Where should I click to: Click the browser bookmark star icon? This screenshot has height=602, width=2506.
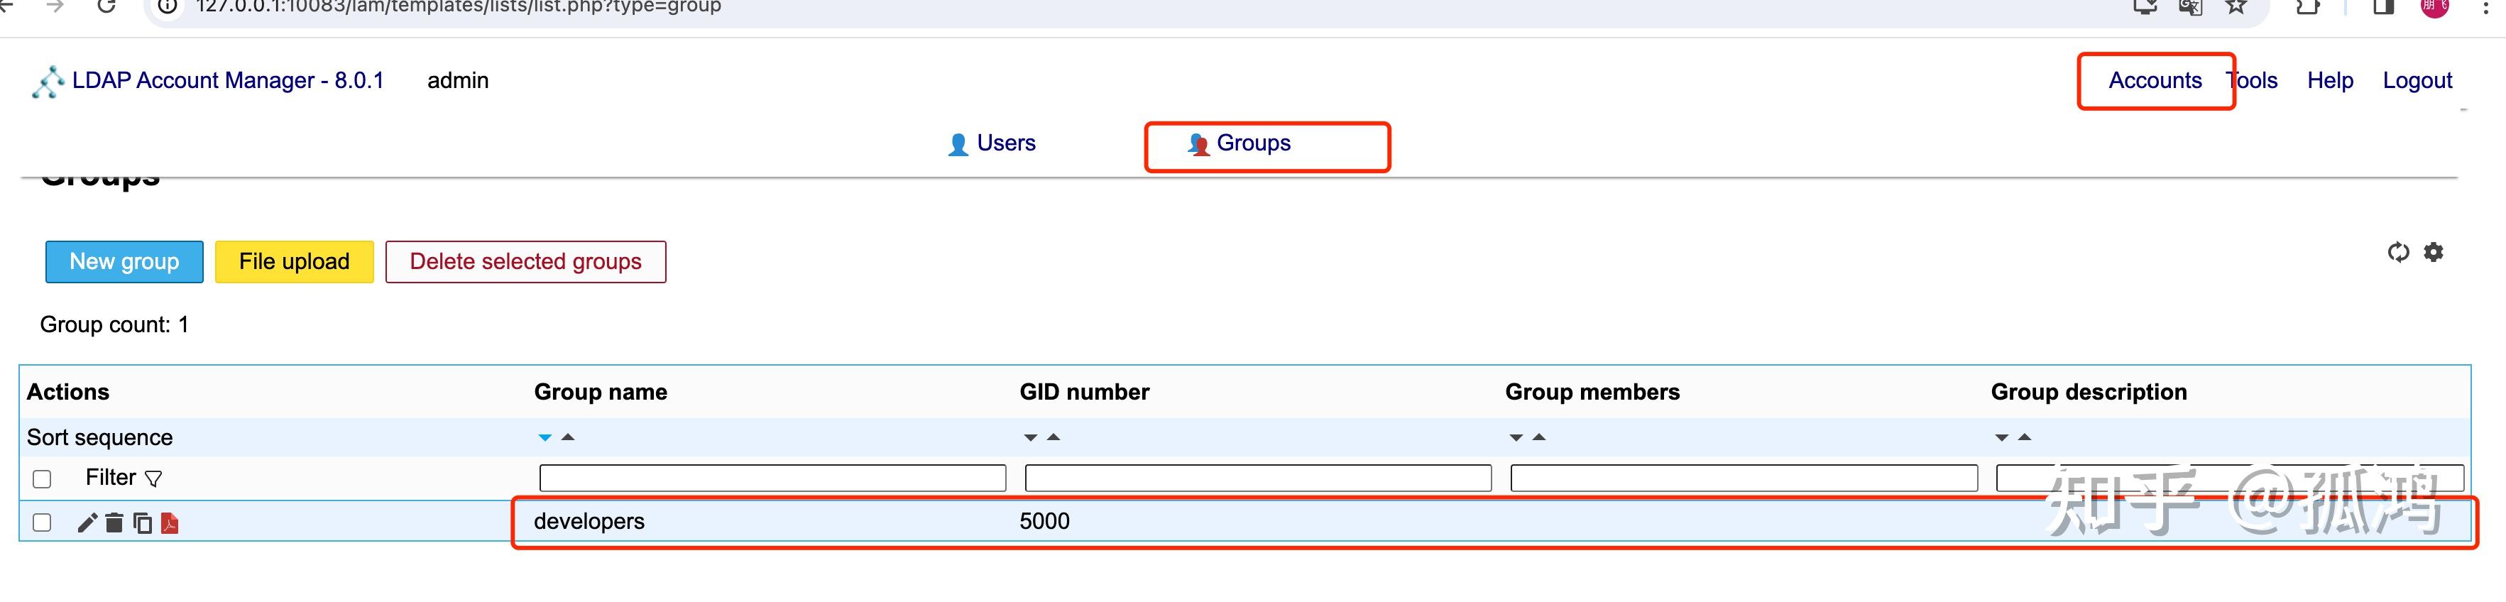coord(2236,7)
